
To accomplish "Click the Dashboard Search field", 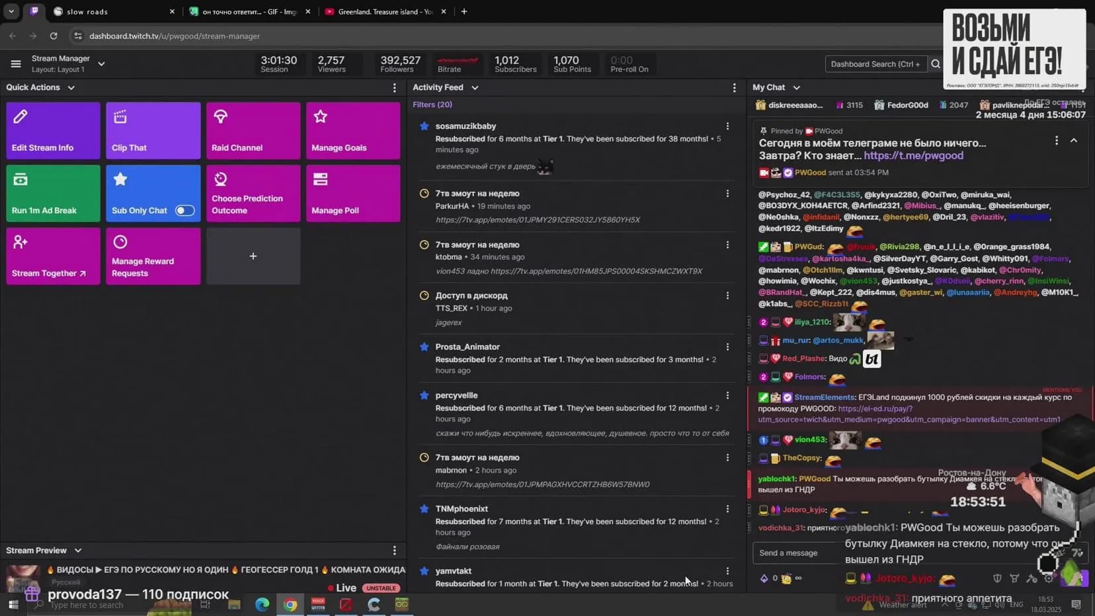I will pos(875,64).
